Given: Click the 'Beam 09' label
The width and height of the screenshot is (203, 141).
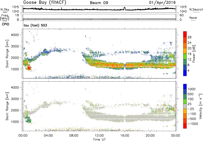Looking at the screenshot, I should [99, 3].
